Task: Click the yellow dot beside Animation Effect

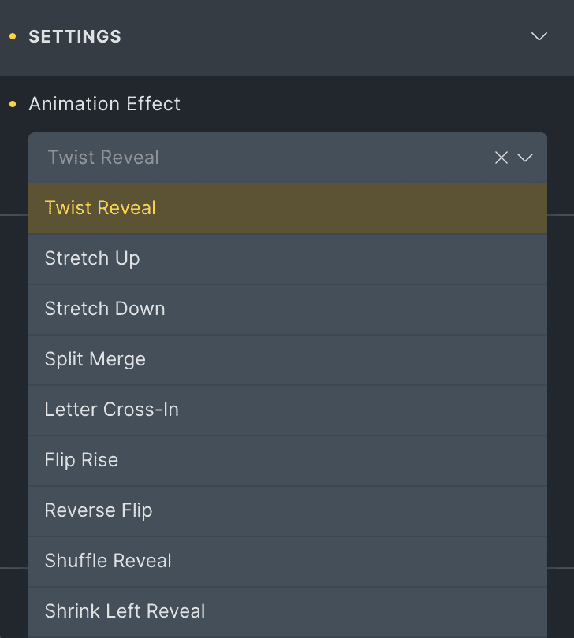Action: coord(13,104)
